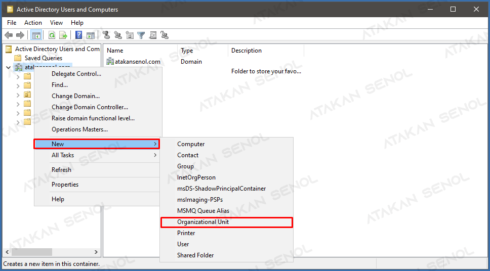This screenshot has height=271, width=490.
Task: Toggle the Show/Hide Console Tree toolbar icon
Action: [36, 35]
